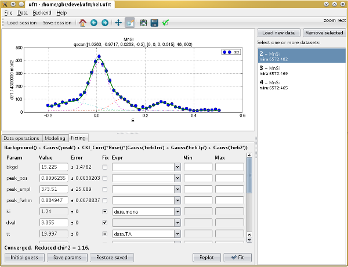Click the save figure floppy icon
Screen dimensions: 348x267
tap(154, 23)
